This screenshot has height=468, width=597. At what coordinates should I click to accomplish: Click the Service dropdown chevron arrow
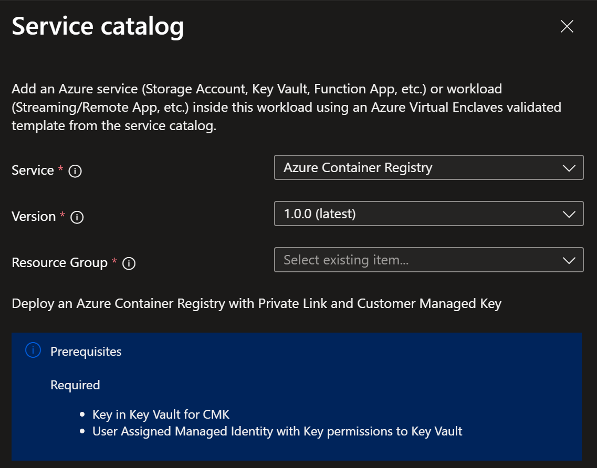(569, 168)
